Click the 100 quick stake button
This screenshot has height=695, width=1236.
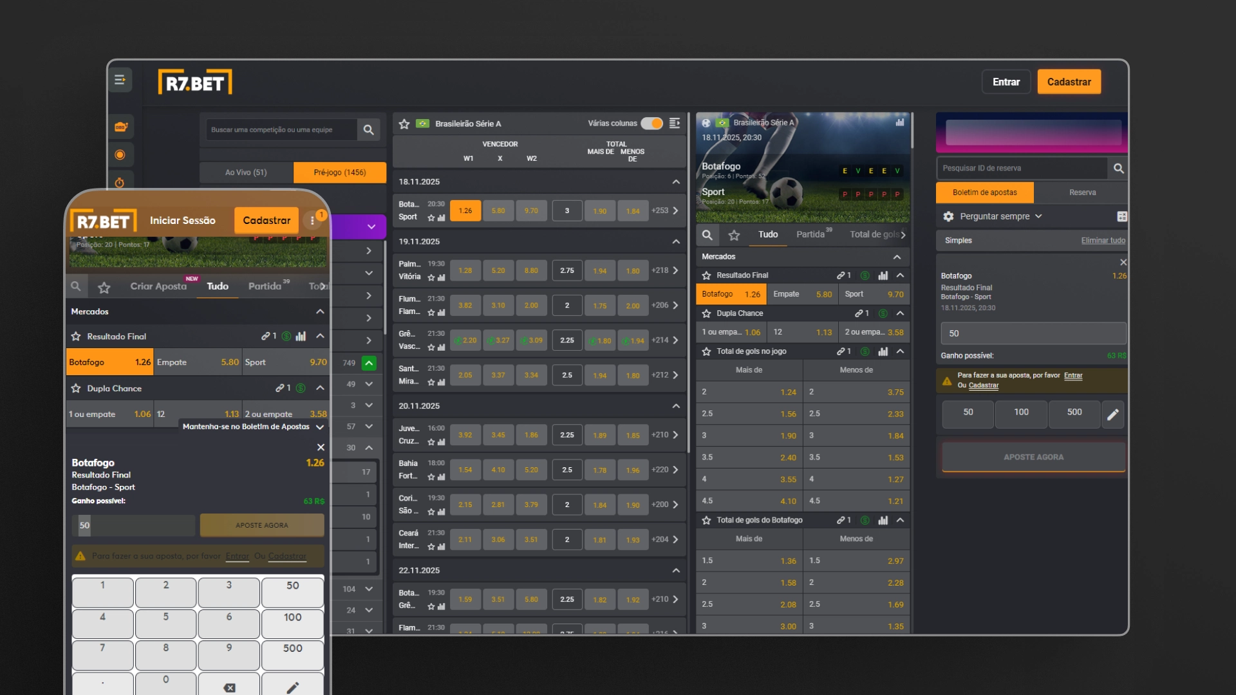1021,412
